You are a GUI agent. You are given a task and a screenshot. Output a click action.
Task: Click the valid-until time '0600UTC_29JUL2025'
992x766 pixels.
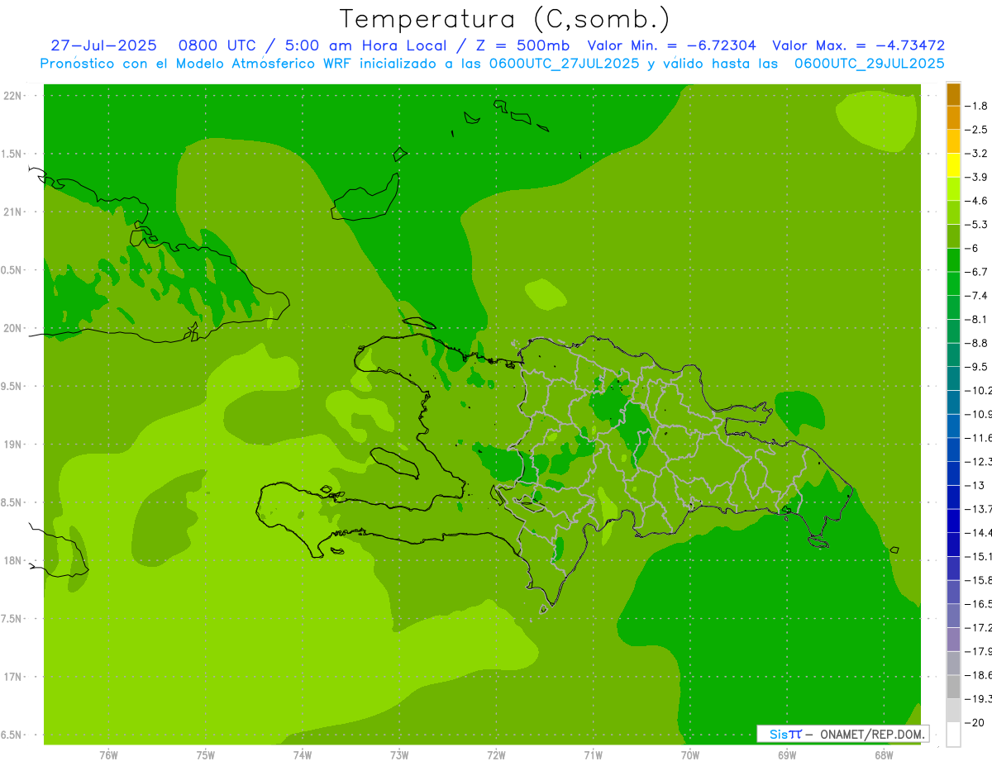point(870,63)
